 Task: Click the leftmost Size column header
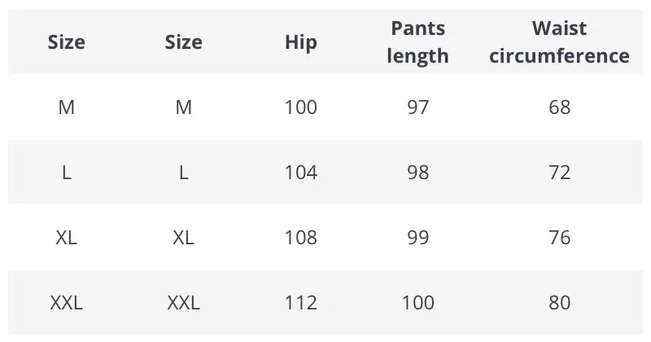click(x=67, y=42)
